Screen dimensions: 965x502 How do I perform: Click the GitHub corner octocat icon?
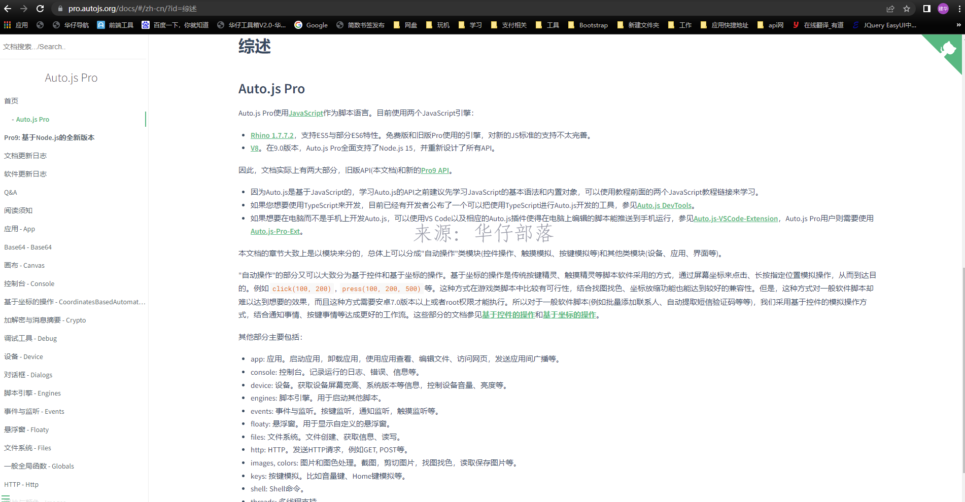point(948,49)
